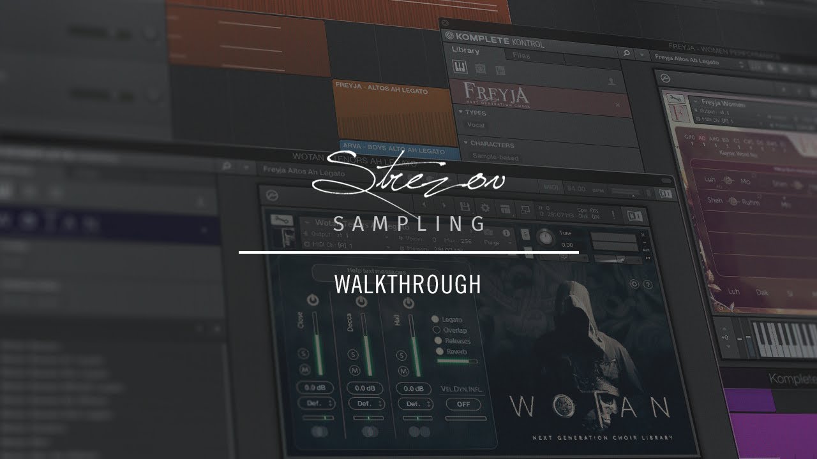
Task: Open the question mark help icon in Wotan
Action: [x=647, y=285]
